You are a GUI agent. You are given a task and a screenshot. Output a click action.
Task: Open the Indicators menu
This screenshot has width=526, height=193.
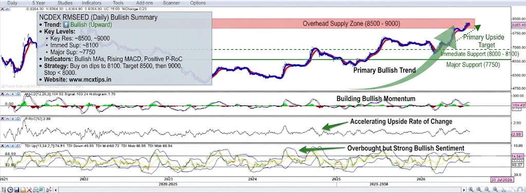point(91,3)
